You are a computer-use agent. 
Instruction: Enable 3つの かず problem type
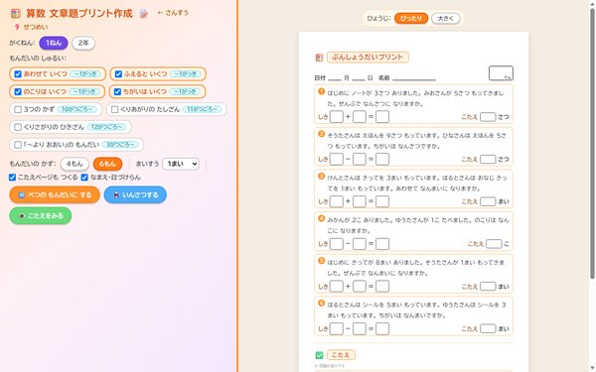tap(18, 109)
